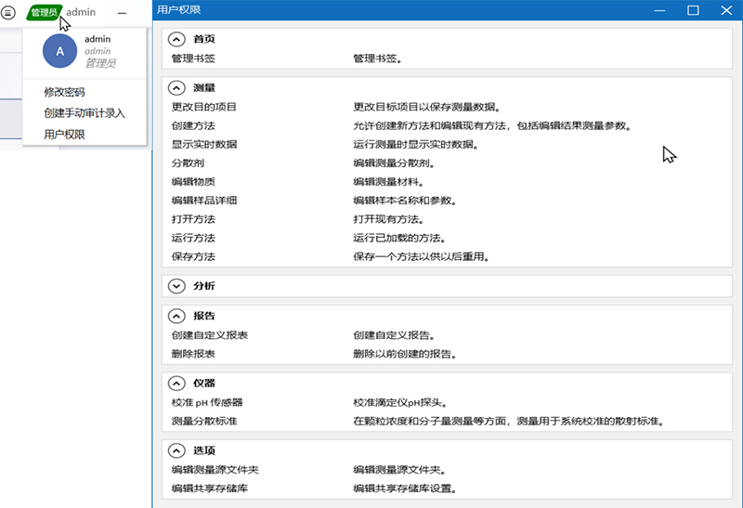Open the hamburger menu icon
Image resolution: width=743 pixels, height=508 pixels.
8,12
